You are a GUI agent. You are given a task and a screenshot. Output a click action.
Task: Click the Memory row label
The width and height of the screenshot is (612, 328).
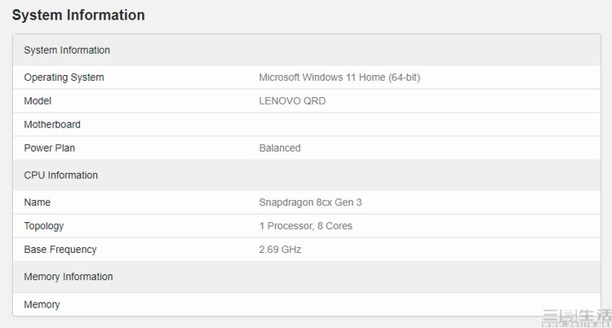[42, 304]
